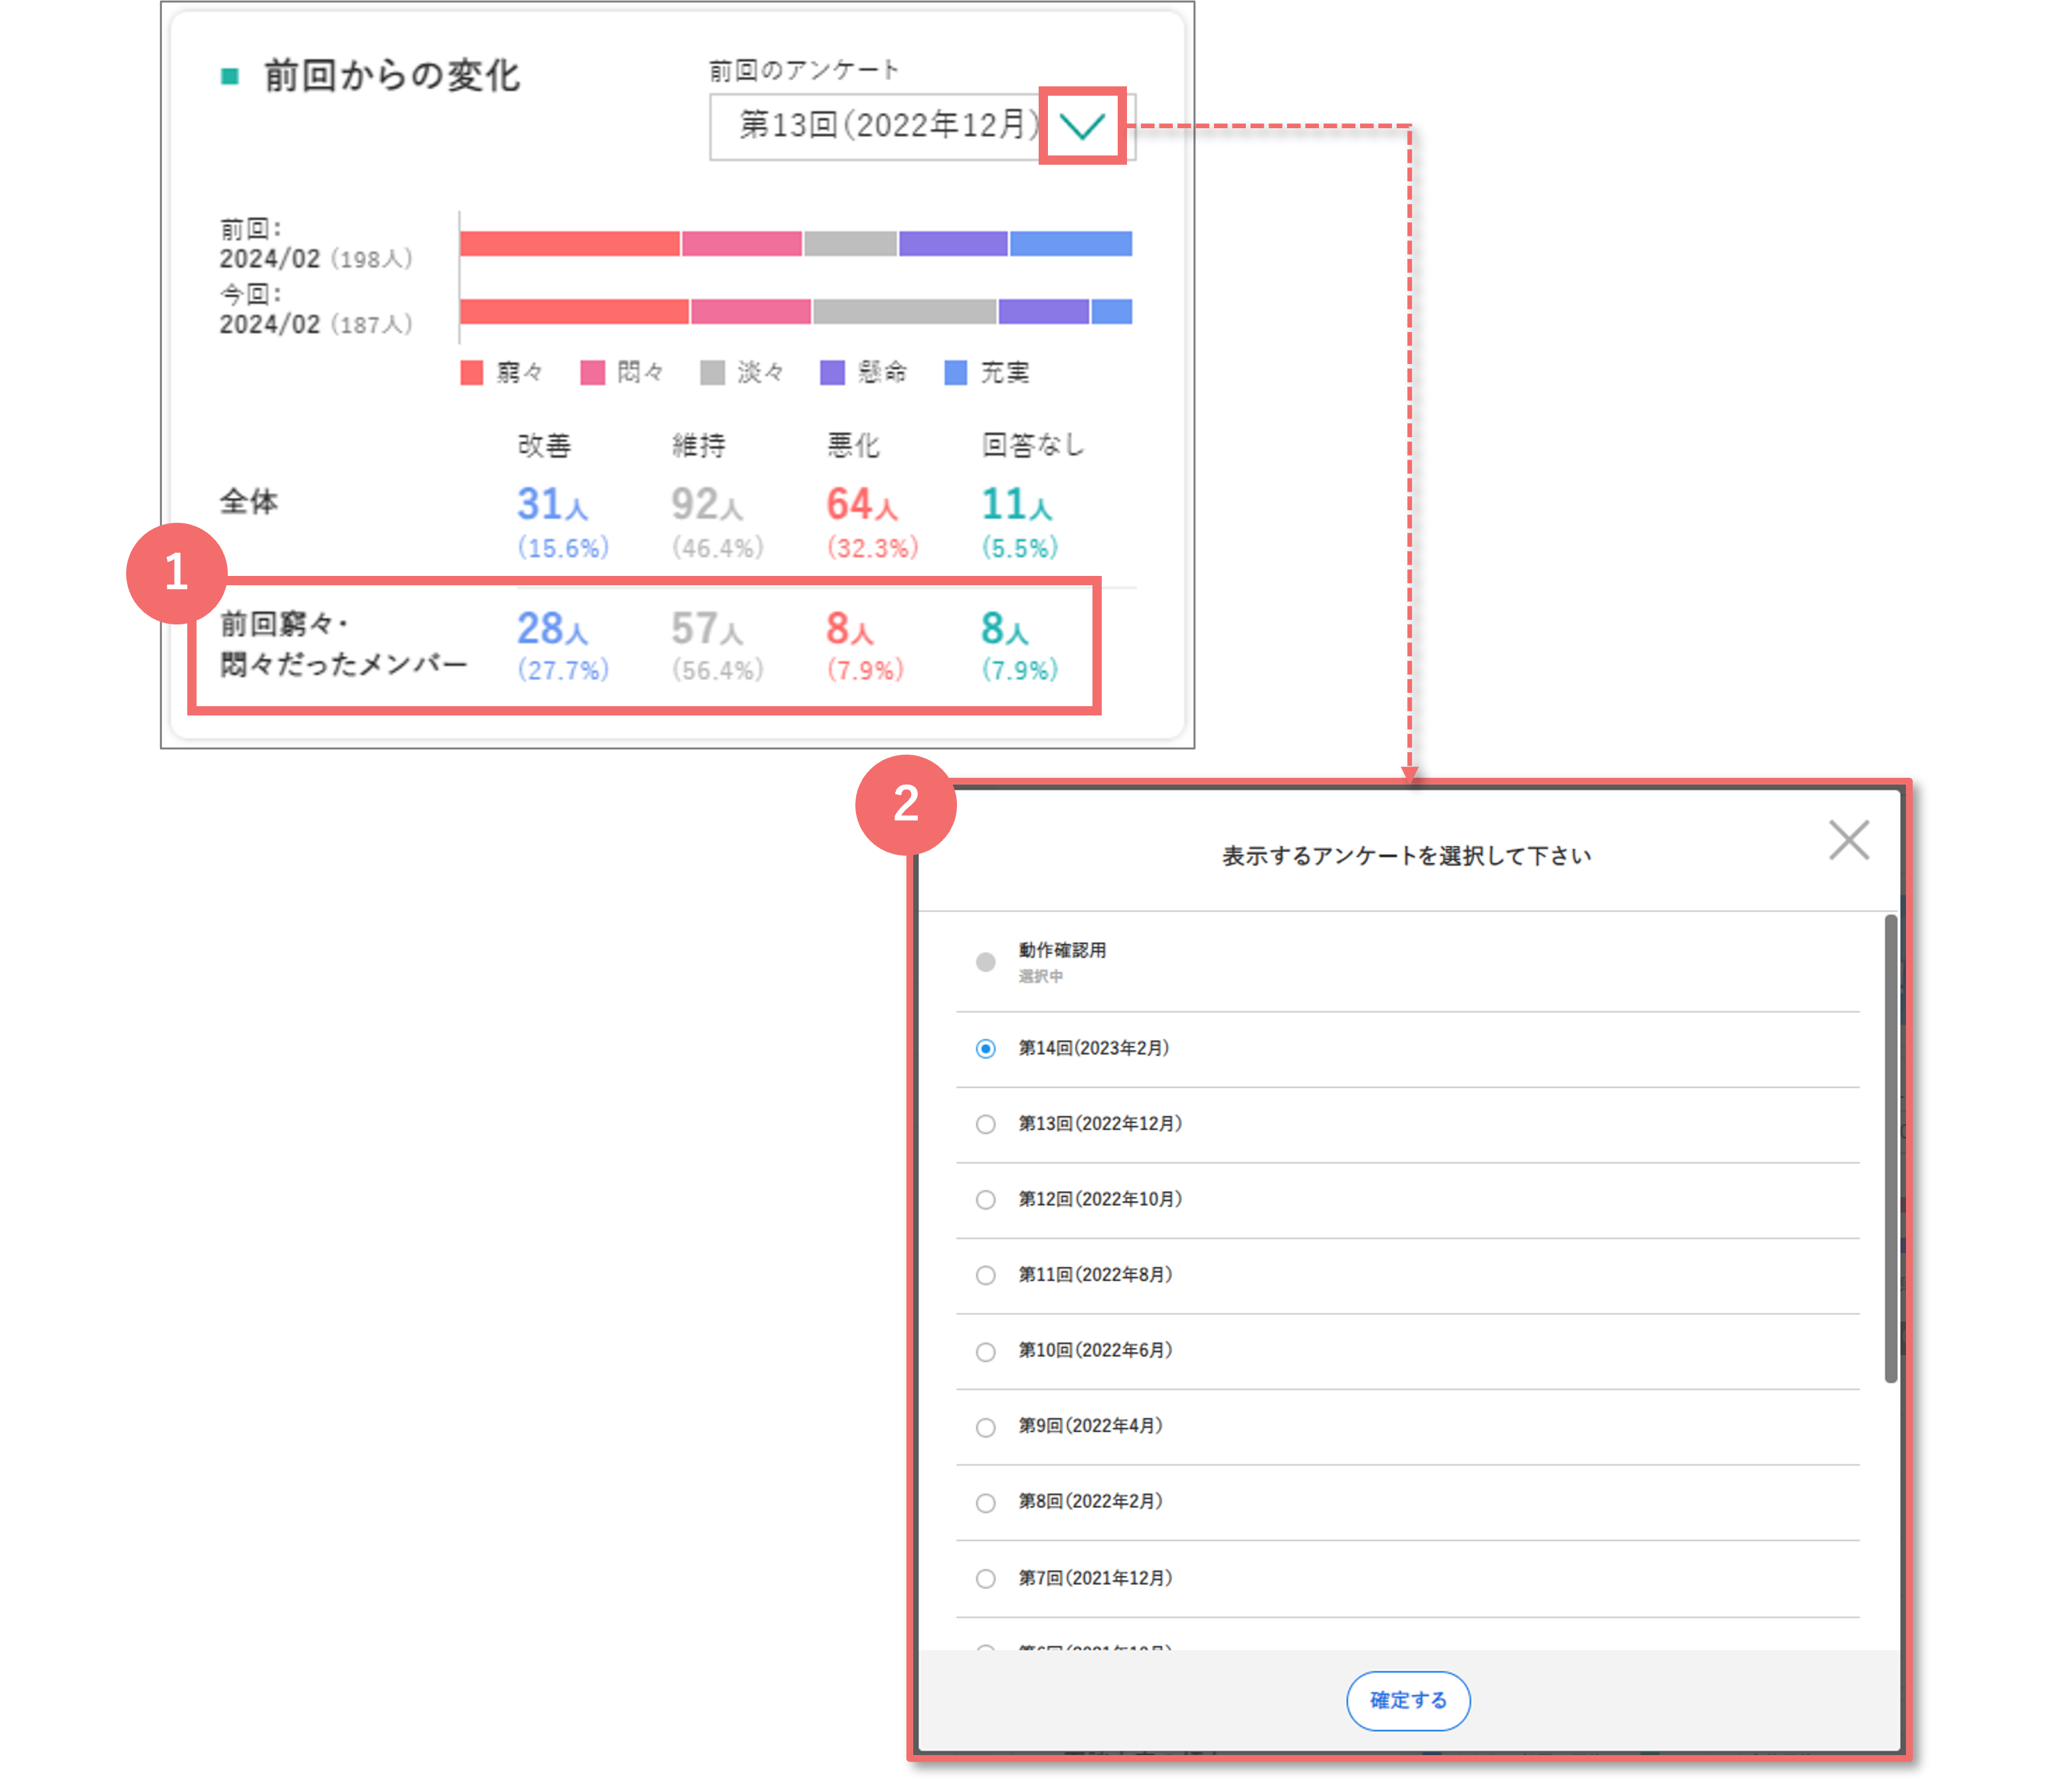Click the 今回: 2024/02 (187人) label
Image resolution: width=2072 pixels, height=1781 pixels.
click(x=316, y=310)
